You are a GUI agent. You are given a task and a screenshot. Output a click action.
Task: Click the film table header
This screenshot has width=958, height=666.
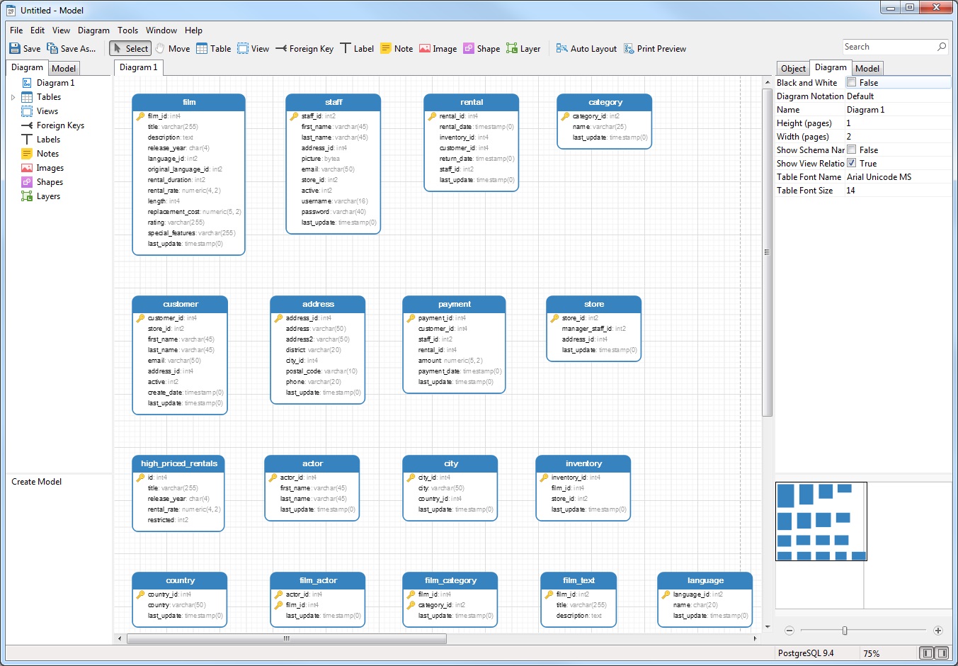pyautogui.click(x=189, y=102)
